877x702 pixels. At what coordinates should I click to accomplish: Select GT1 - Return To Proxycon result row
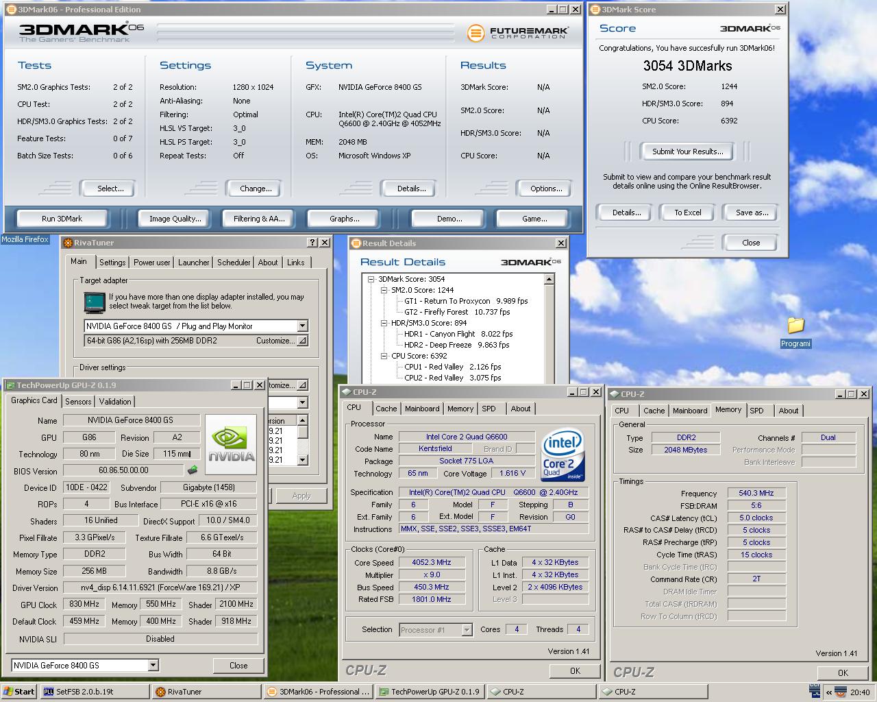(466, 301)
